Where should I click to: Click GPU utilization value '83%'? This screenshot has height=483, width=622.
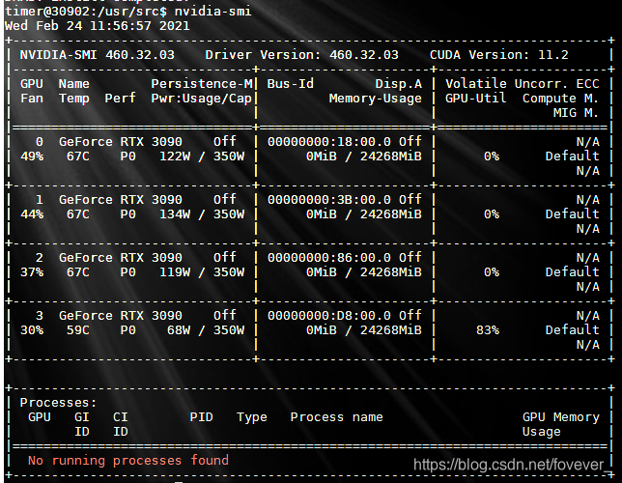coord(488,330)
